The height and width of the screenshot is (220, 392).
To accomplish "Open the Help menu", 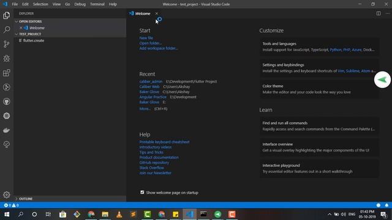I will pos(113,4).
